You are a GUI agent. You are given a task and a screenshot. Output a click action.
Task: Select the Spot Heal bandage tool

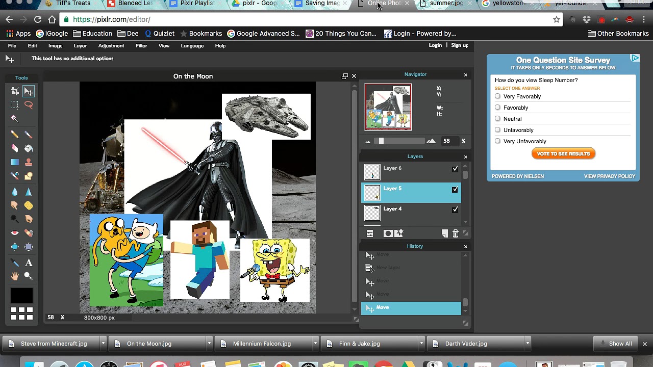point(29,233)
